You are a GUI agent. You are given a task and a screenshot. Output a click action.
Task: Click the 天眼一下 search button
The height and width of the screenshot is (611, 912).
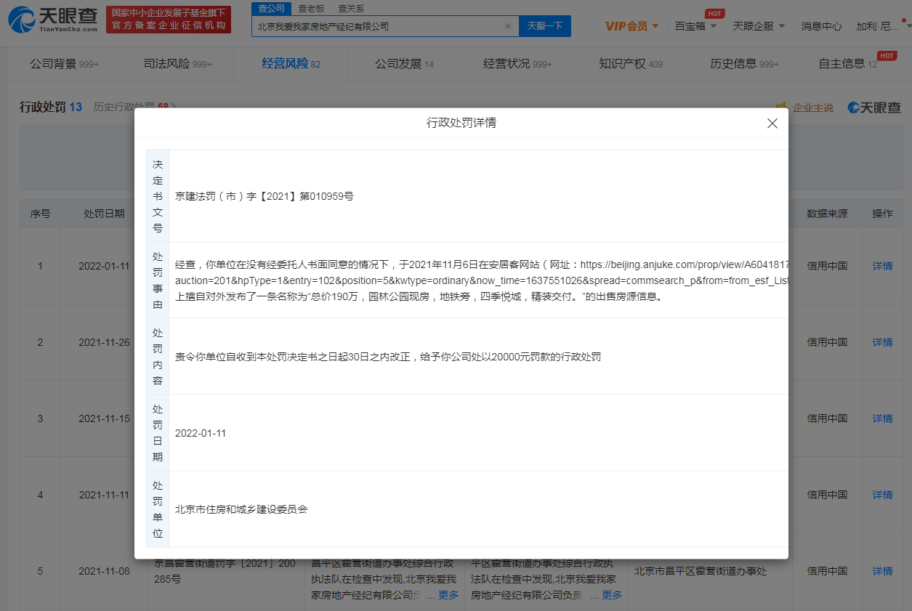click(546, 25)
